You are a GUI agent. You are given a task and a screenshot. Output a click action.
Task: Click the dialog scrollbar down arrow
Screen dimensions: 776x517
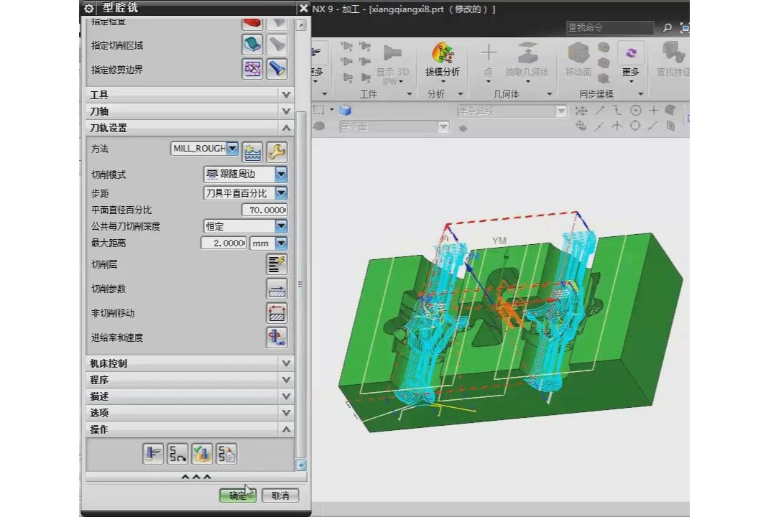pos(301,465)
